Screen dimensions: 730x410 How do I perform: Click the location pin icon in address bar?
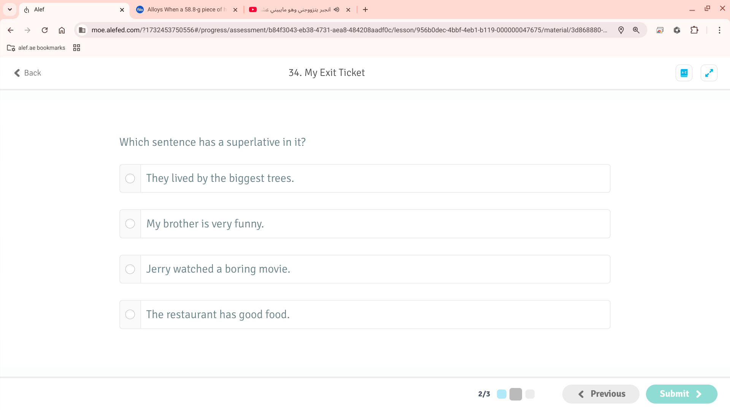coord(621,30)
